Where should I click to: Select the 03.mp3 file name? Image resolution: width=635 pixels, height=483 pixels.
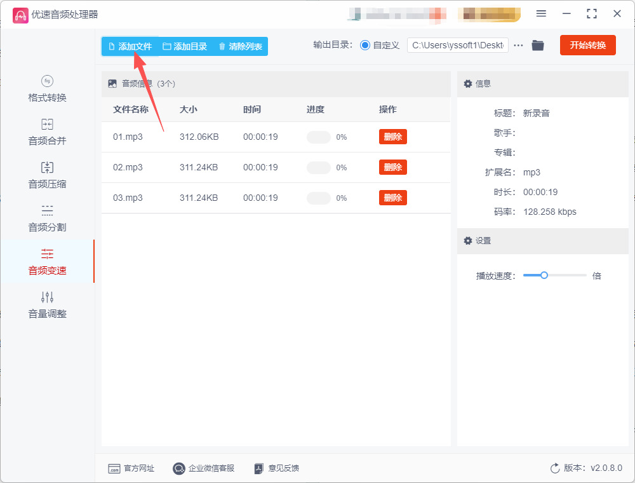pyautogui.click(x=128, y=198)
